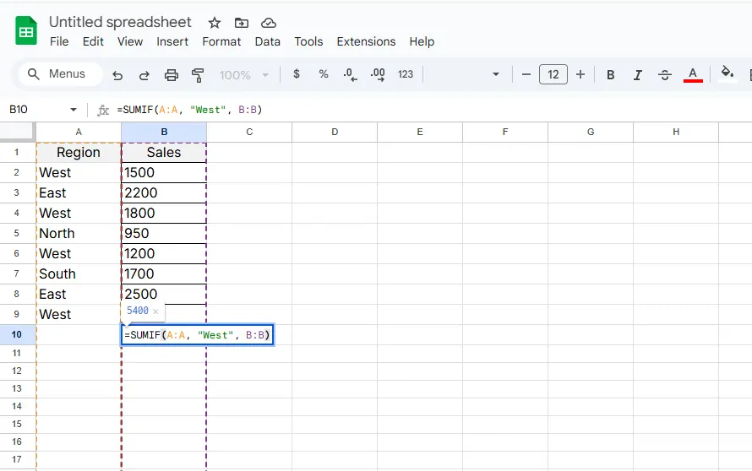Open the text color picker

tap(693, 74)
